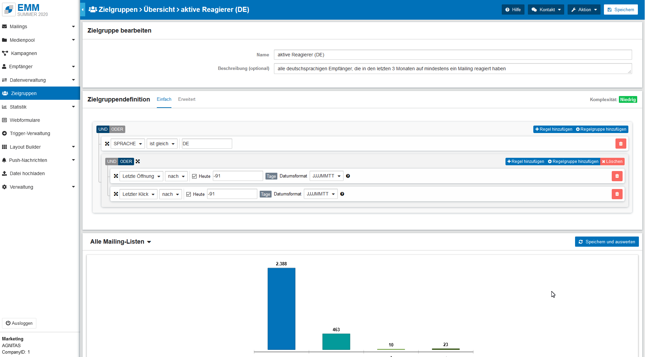Delete the SPRACHE rule with trash icon
This screenshot has height=357, width=645.
[x=621, y=144]
